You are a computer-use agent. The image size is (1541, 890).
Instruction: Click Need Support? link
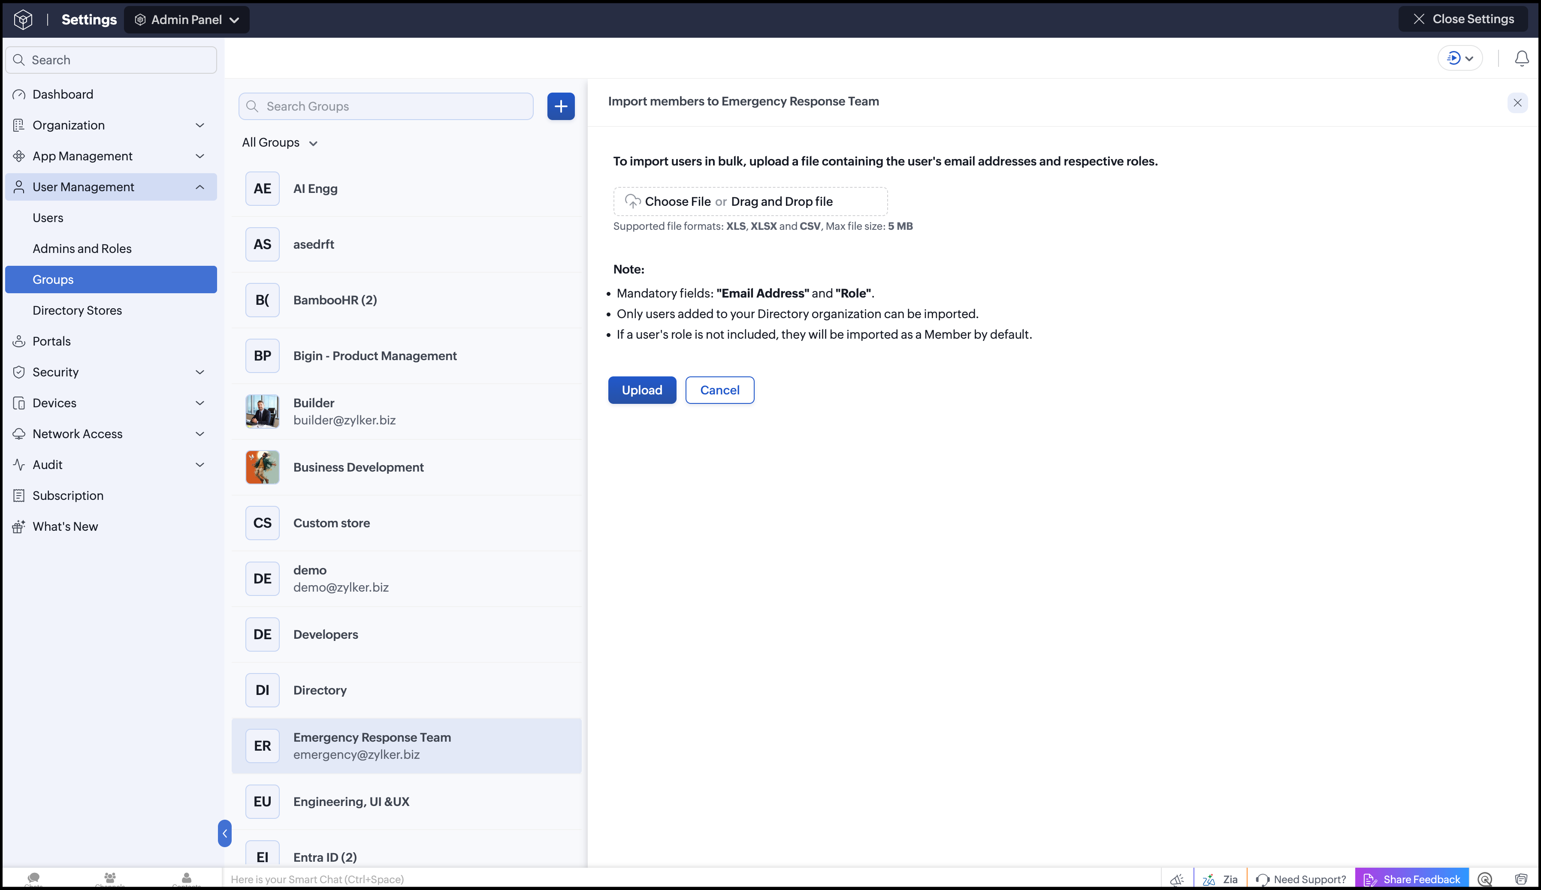coord(1301,880)
